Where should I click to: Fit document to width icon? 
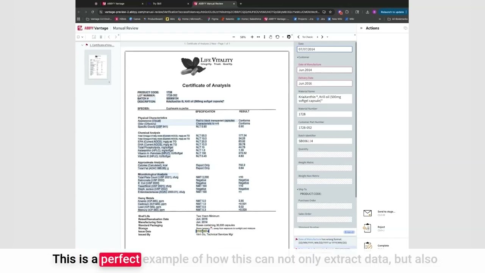point(258,37)
